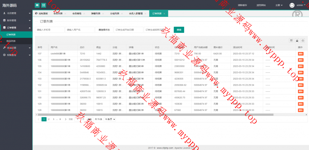Screen dimensions: 309x150
Task: Switch to the 分组列表 tab
Action: pyautogui.click(x=114, y=14)
